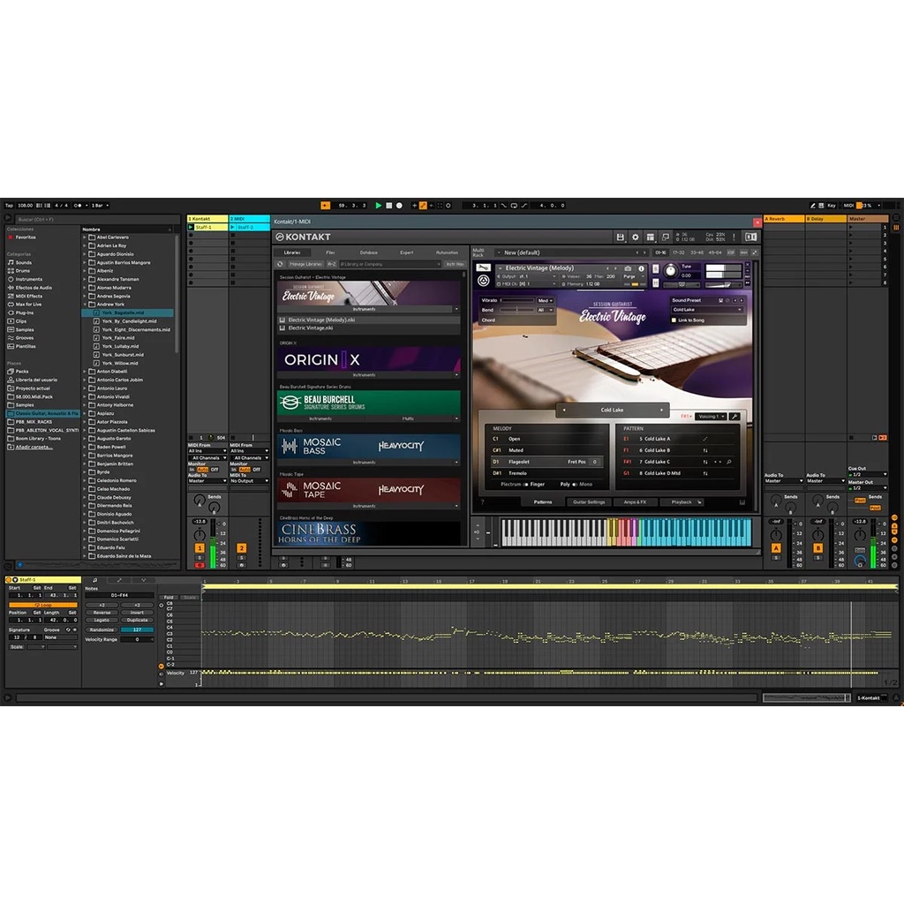The height and width of the screenshot is (904, 904).
Task: Click Manage Libraries button
Action: pyautogui.click(x=305, y=264)
